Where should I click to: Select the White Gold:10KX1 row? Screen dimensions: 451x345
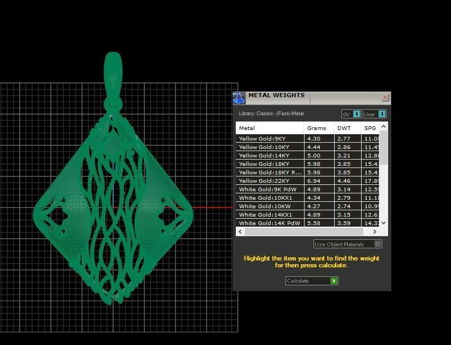[308, 198]
